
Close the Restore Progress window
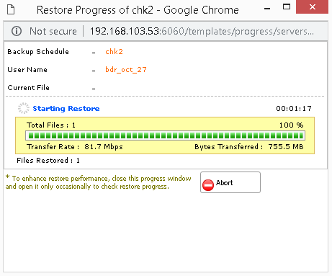(312, 7)
